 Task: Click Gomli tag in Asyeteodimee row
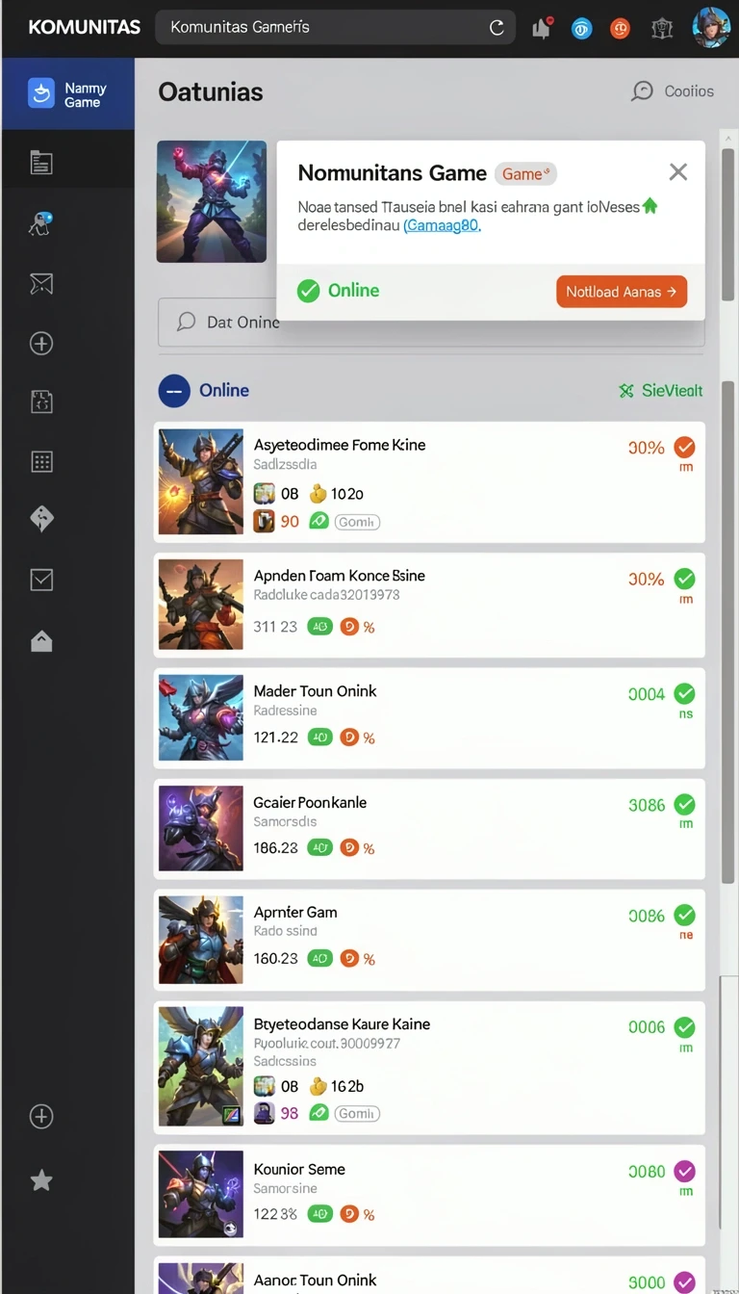pos(357,522)
